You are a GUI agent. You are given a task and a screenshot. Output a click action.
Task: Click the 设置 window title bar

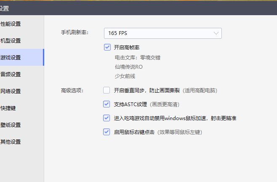(x=126, y=8)
